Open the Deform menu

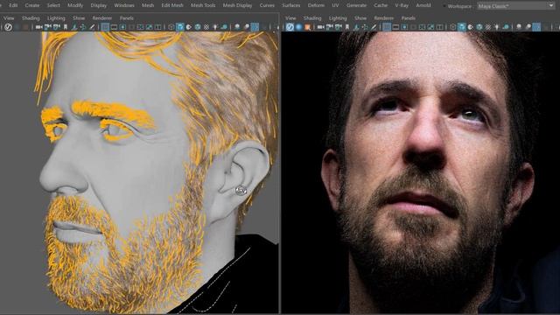click(x=316, y=5)
